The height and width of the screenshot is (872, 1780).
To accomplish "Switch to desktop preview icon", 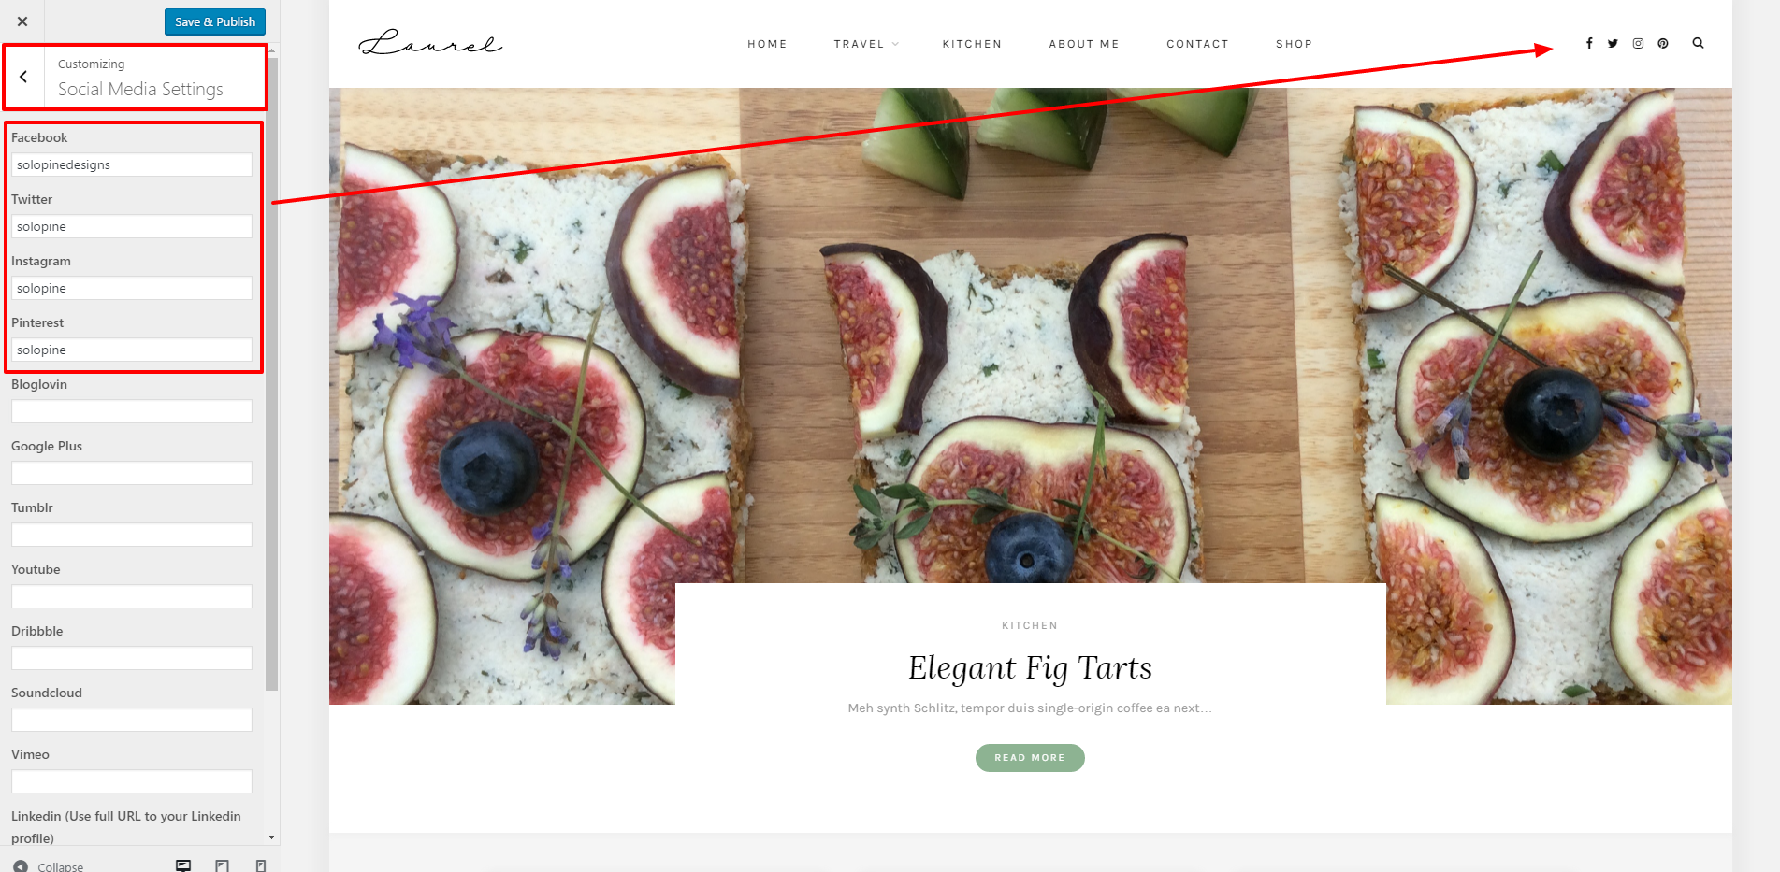I will (x=183, y=865).
